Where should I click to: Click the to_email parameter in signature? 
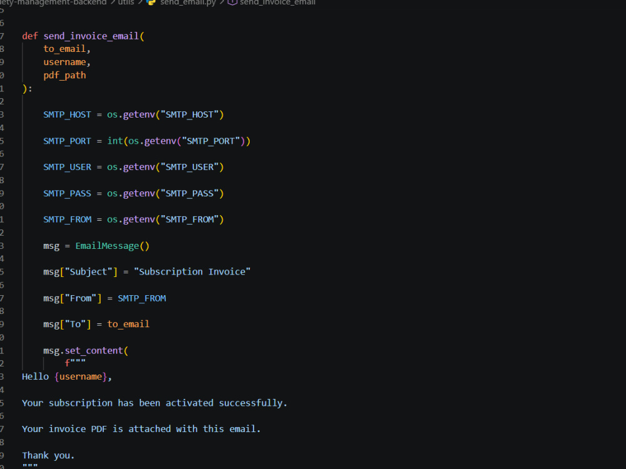tap(64, 49)
